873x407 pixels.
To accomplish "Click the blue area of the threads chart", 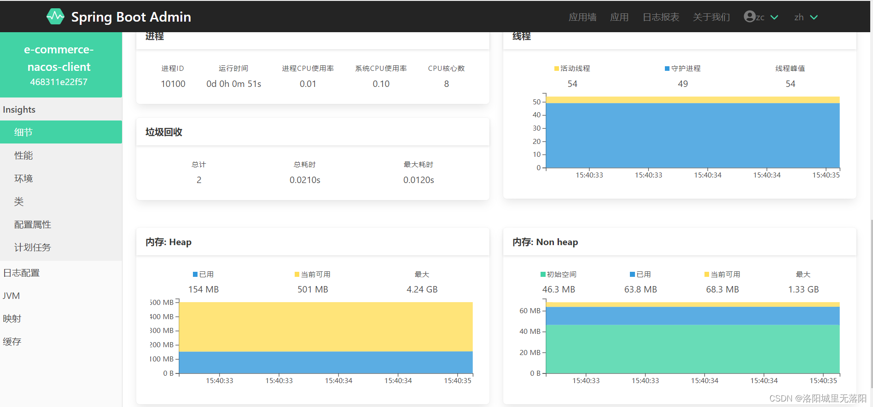I will [693, 136].
